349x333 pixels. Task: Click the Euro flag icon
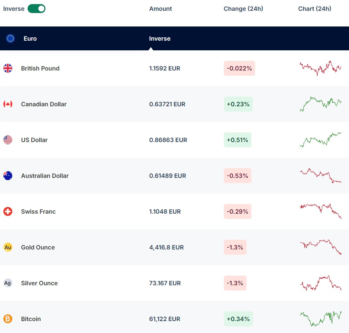[10, 38]
